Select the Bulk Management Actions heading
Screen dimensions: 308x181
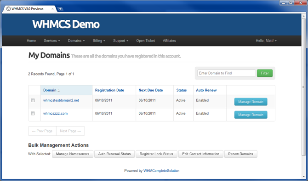coord(58,145)
